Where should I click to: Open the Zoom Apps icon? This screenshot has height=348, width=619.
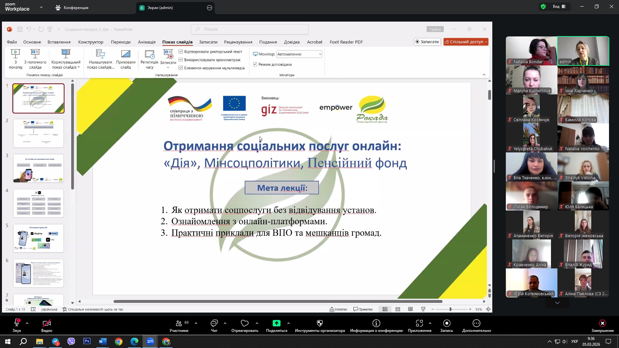click(x=419, y=324)
